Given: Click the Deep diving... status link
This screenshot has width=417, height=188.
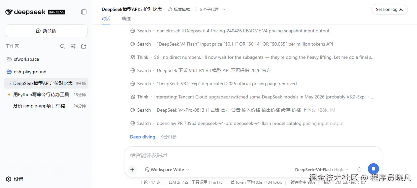Looking at the screenshot, I should [x=144, y=137].
